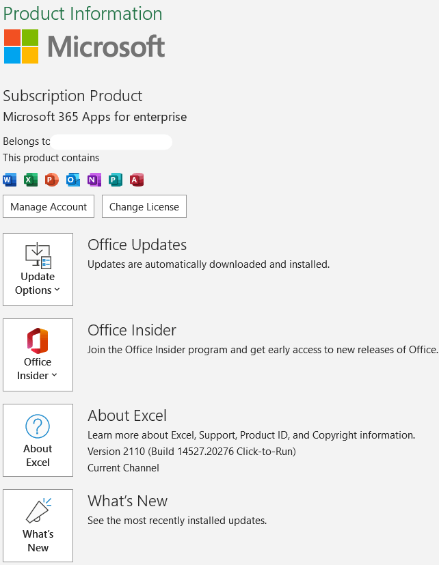Click the Outlook app icon
The image size is (439, 565).
73,180
